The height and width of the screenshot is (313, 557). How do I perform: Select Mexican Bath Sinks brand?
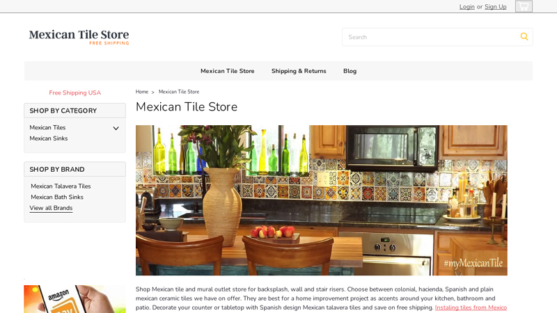point(57,197)
